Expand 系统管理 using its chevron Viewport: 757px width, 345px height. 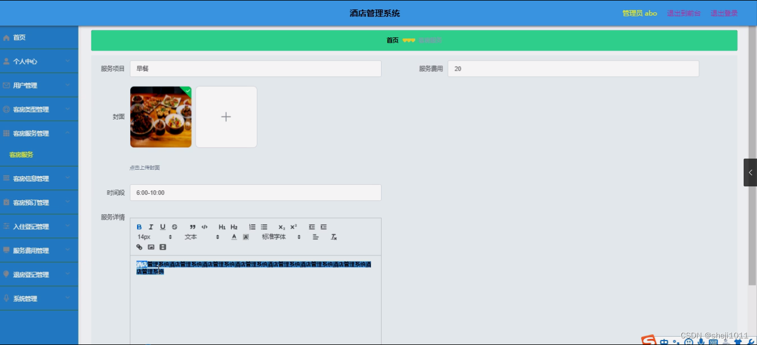click(67, 298)
